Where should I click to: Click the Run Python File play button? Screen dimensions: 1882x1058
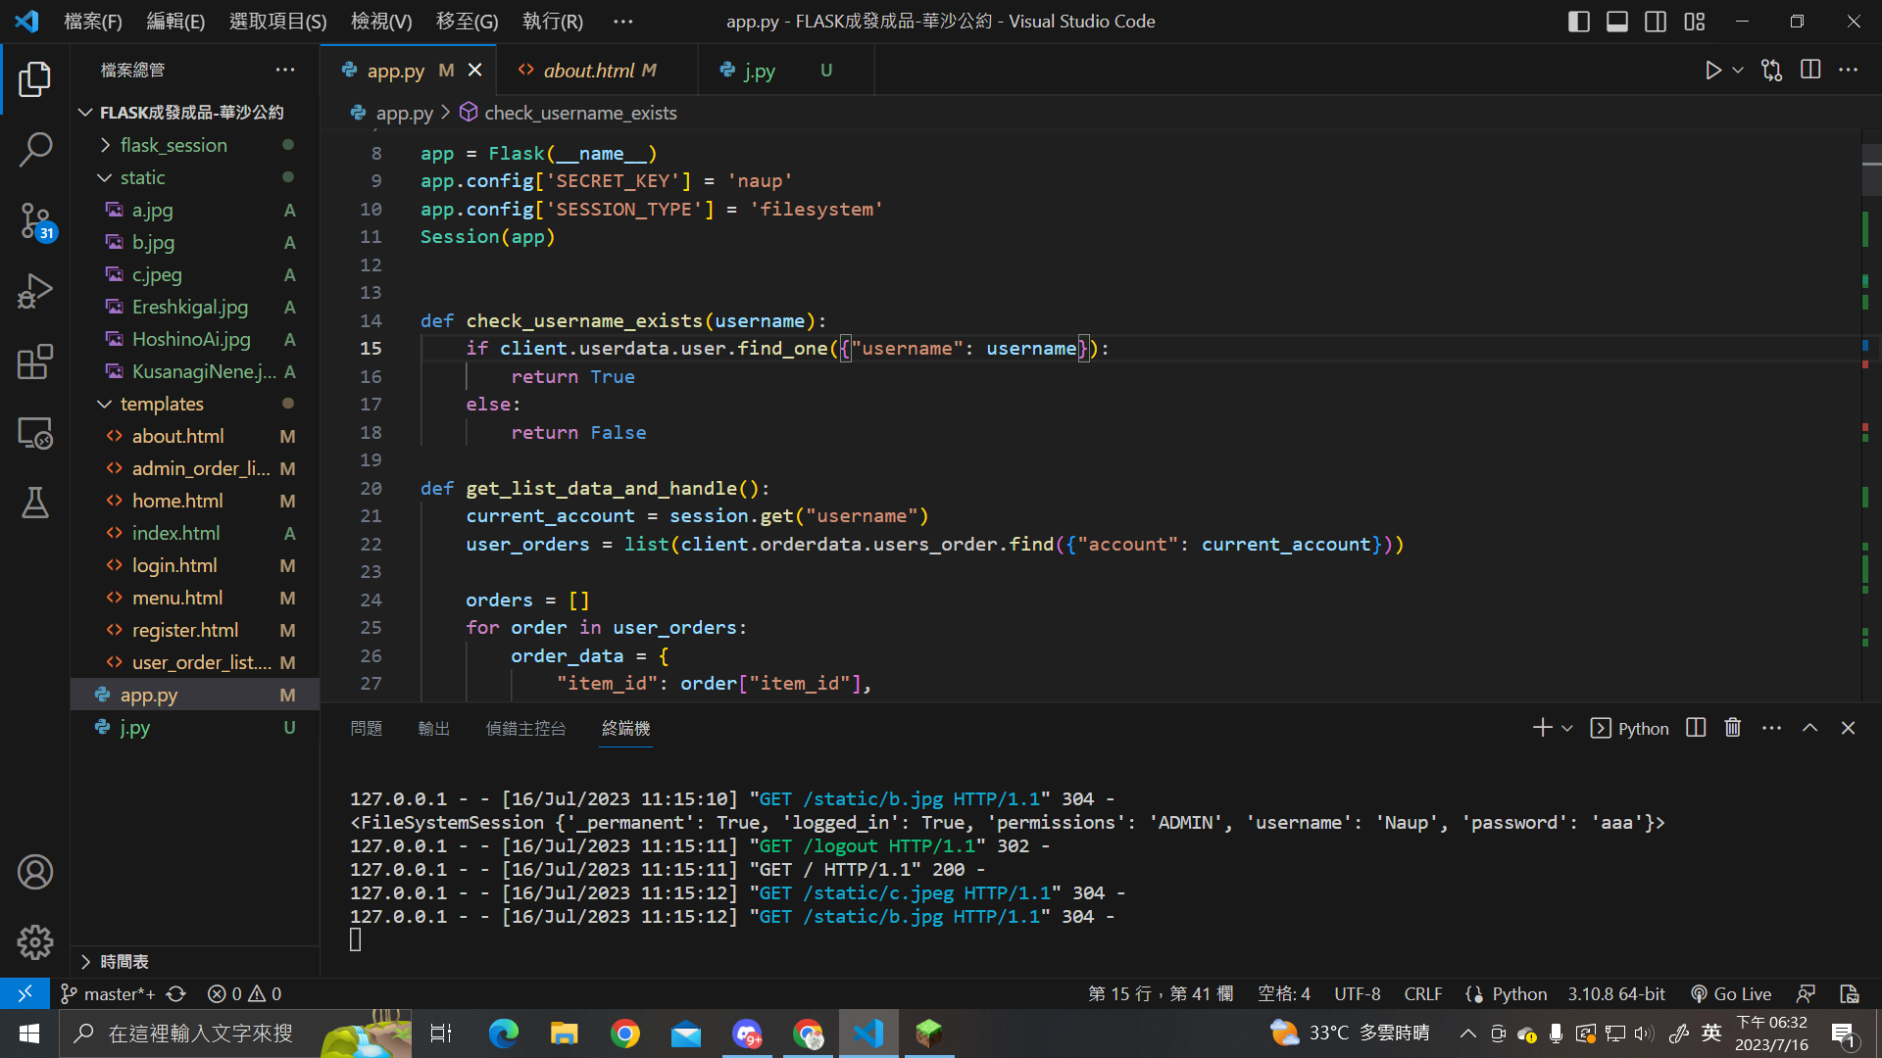(x=1712, y=71)
